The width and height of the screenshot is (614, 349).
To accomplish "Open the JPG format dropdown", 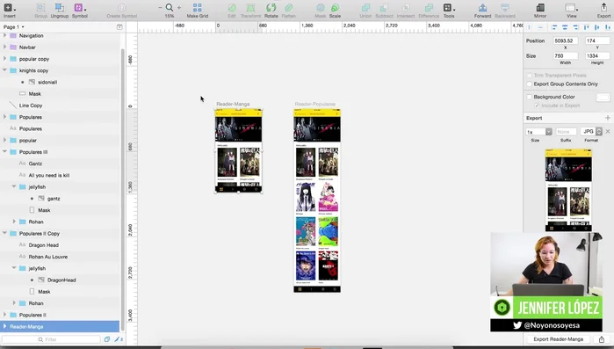I will click(591, 132).
